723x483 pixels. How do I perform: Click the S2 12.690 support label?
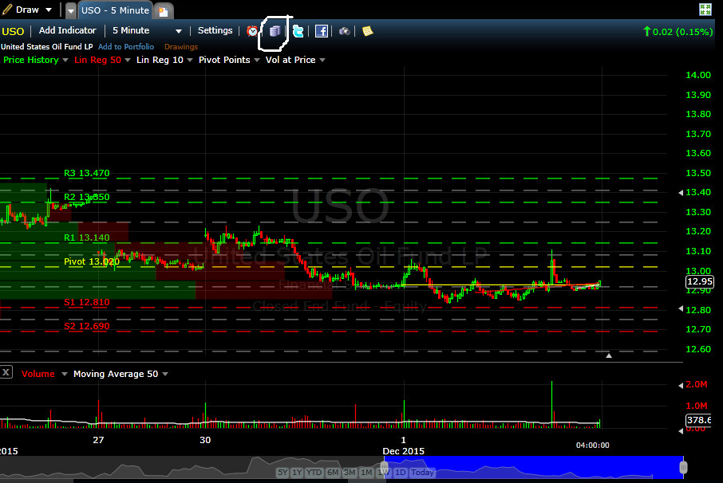[87, 326]
